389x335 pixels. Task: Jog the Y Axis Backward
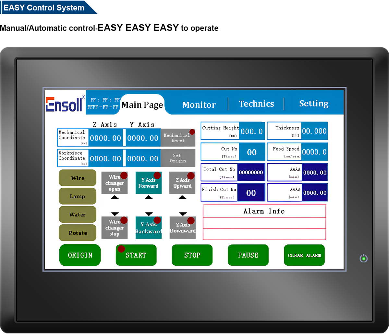coord(148,228)
